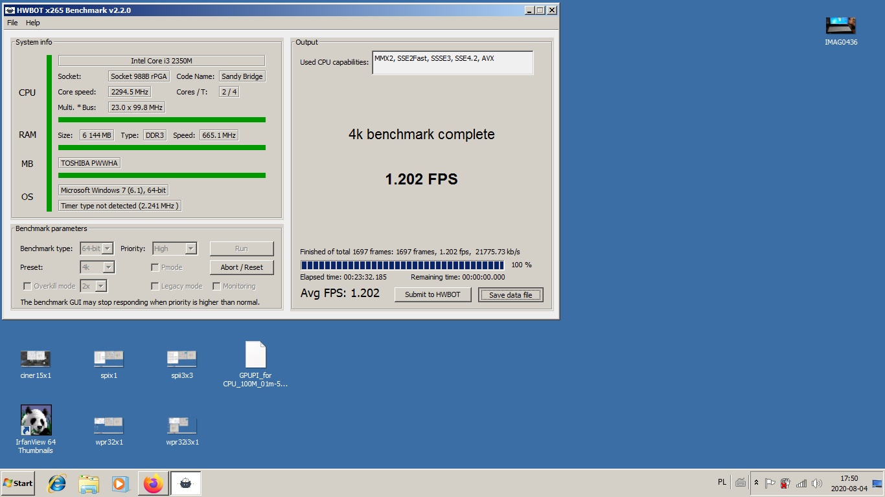Enable the Overkill mode checkbox
The image size is (885, 497).
[x=27, y=286]
